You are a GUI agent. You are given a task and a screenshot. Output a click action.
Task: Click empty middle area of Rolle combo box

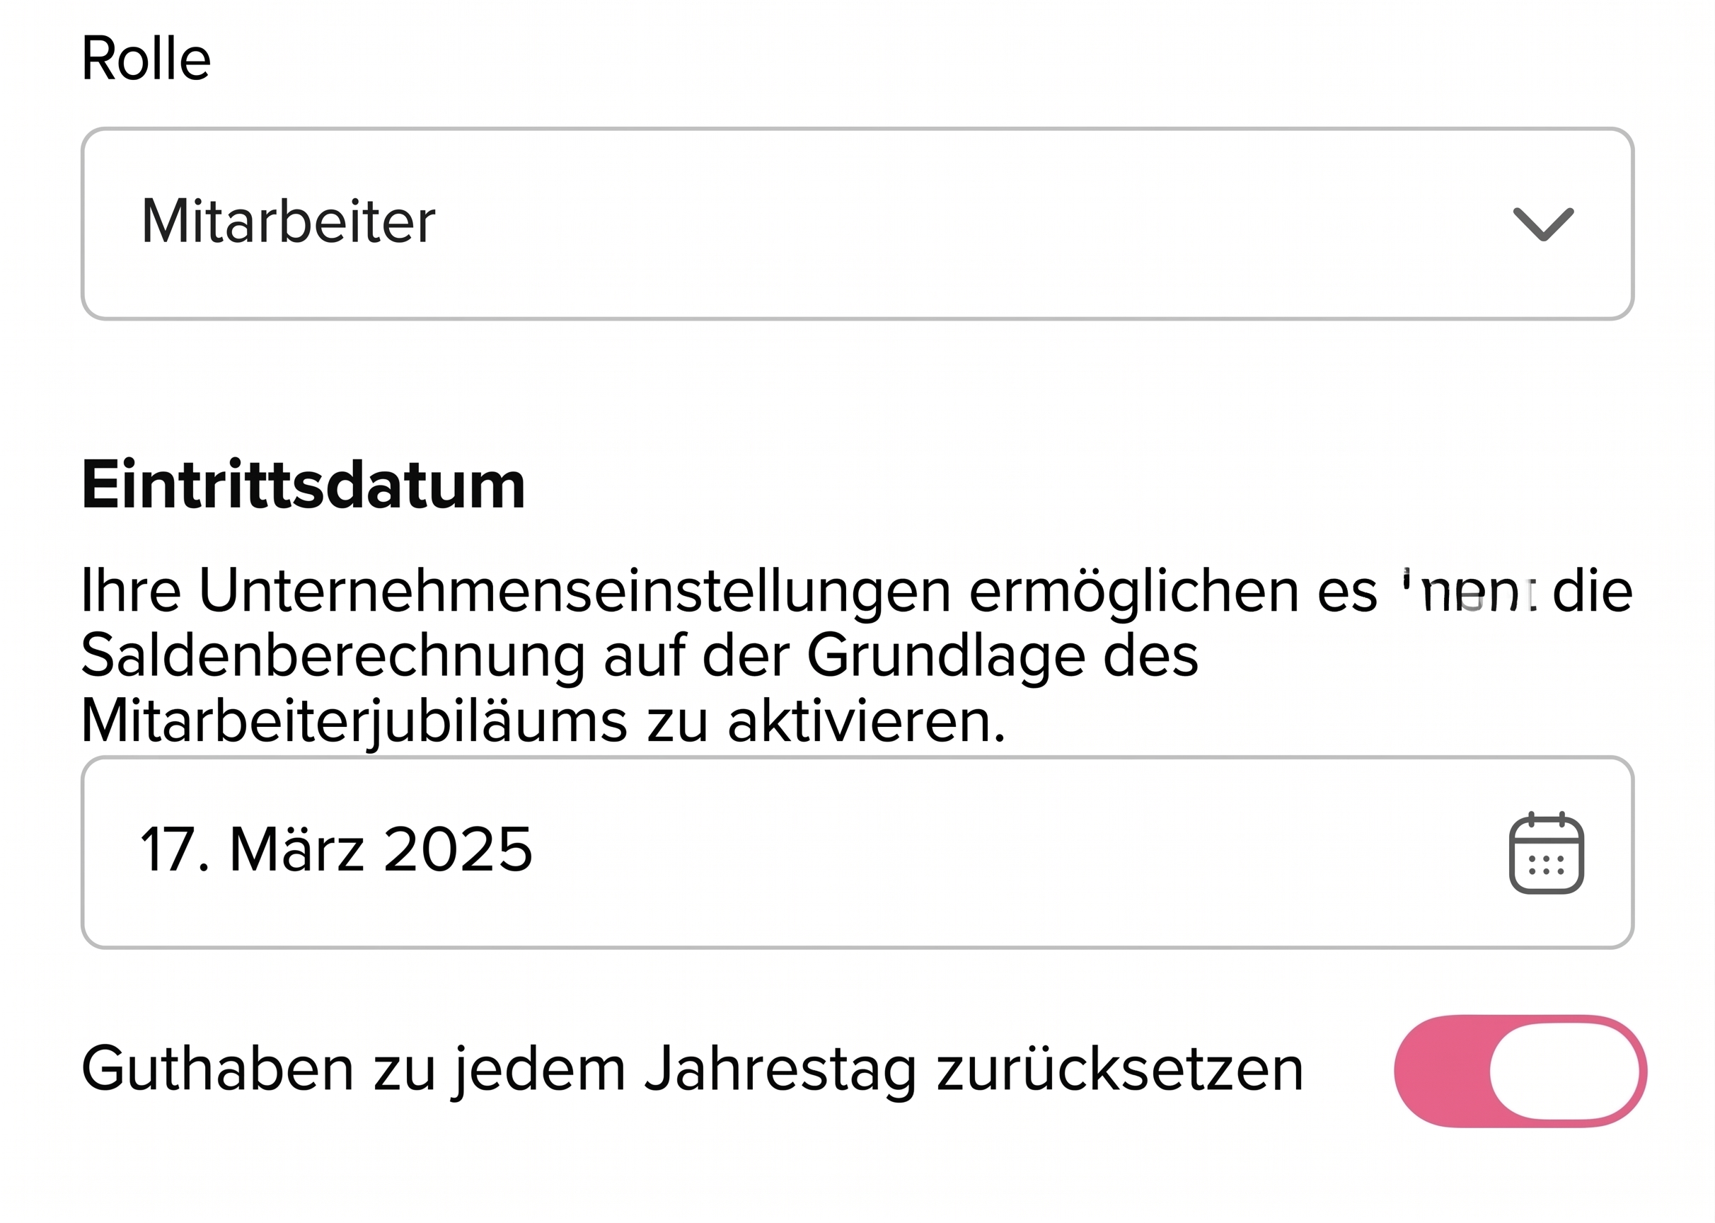(903, 224)
